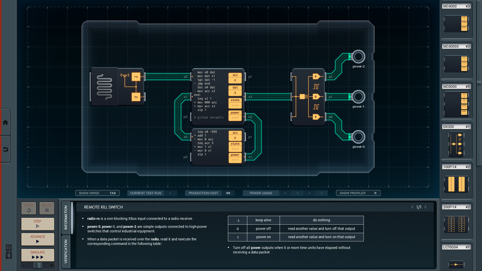Image resolution: width=482 pixels, height=271 pixels.
Task: Select the MC4000X microcontroller part
Action: pos(456,64)
